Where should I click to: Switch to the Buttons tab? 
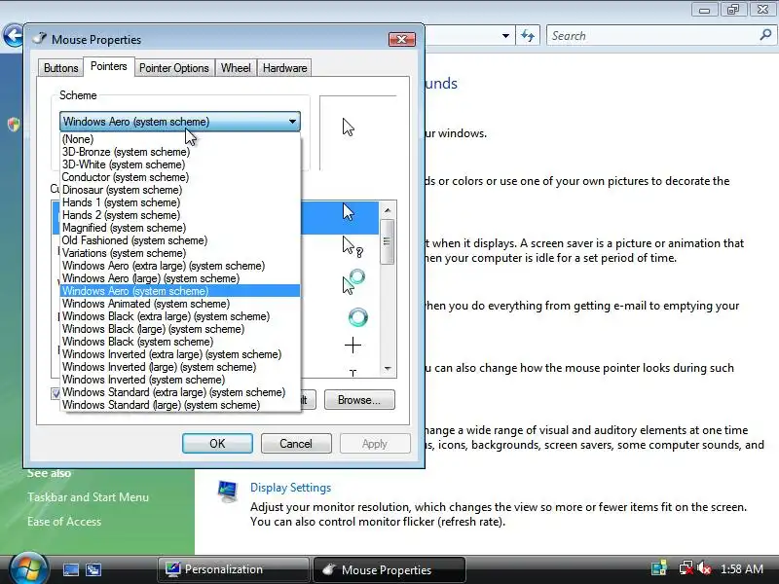point(60,68)
